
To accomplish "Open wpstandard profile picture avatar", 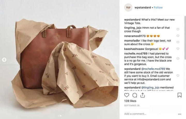I will click(128, 7).
